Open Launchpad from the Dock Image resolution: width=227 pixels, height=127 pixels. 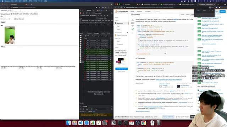(74, 123)
